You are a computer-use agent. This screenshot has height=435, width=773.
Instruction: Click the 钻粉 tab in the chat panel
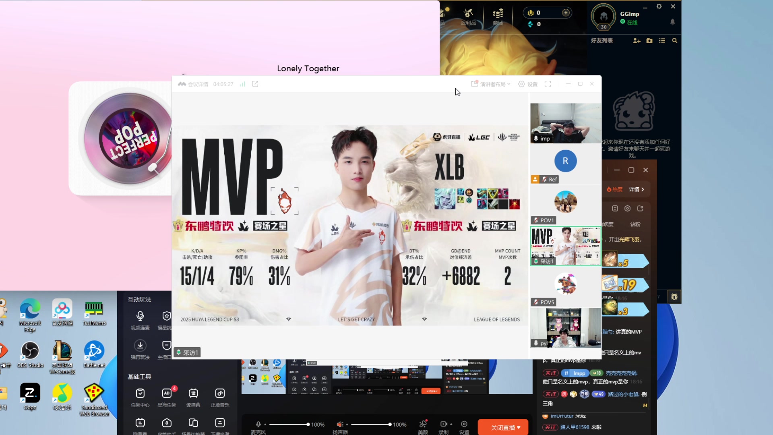pyautogui.click(x=635, y=224)
